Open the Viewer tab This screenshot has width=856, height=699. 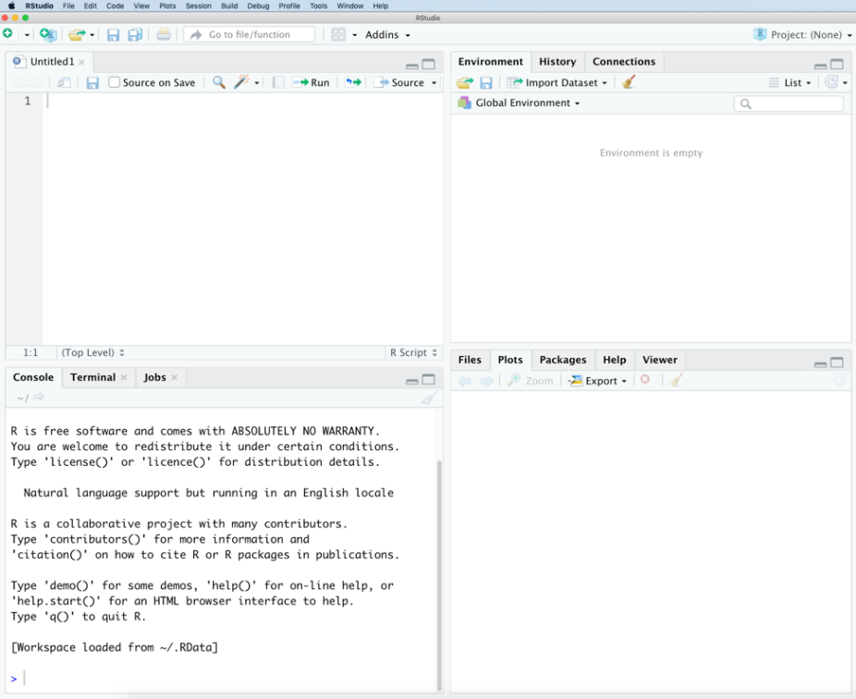coord(659,360)
